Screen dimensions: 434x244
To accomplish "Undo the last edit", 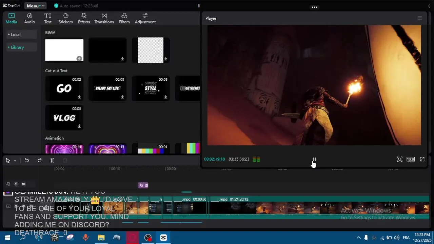I will coord(27,161).
